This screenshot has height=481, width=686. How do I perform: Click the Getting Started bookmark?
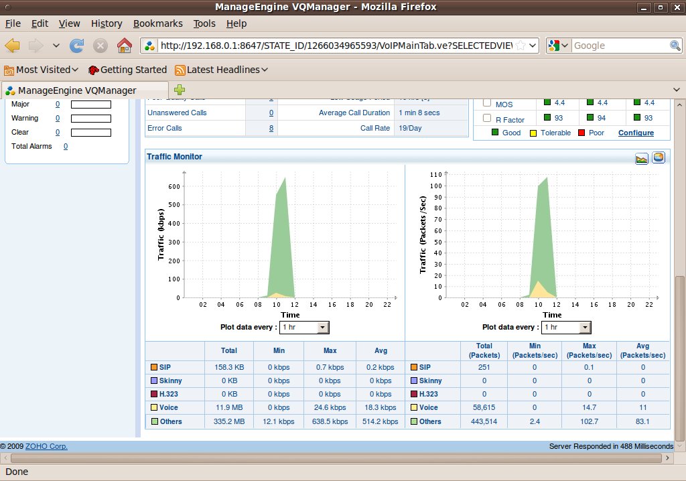click(x=127, y=70)
